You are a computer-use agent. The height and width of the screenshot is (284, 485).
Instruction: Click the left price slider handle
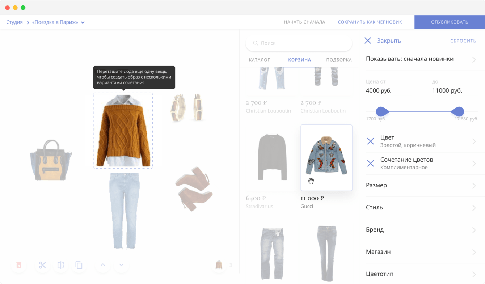click(382, 111)
